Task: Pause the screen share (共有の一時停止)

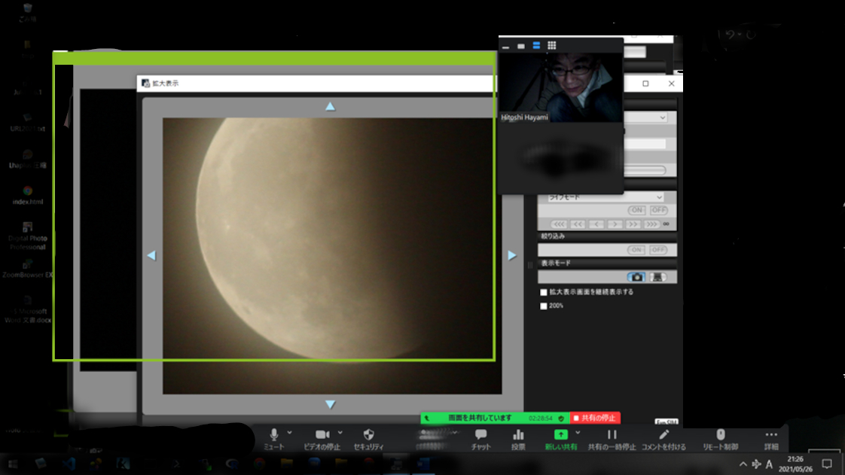Action: (x=612, y=436)
